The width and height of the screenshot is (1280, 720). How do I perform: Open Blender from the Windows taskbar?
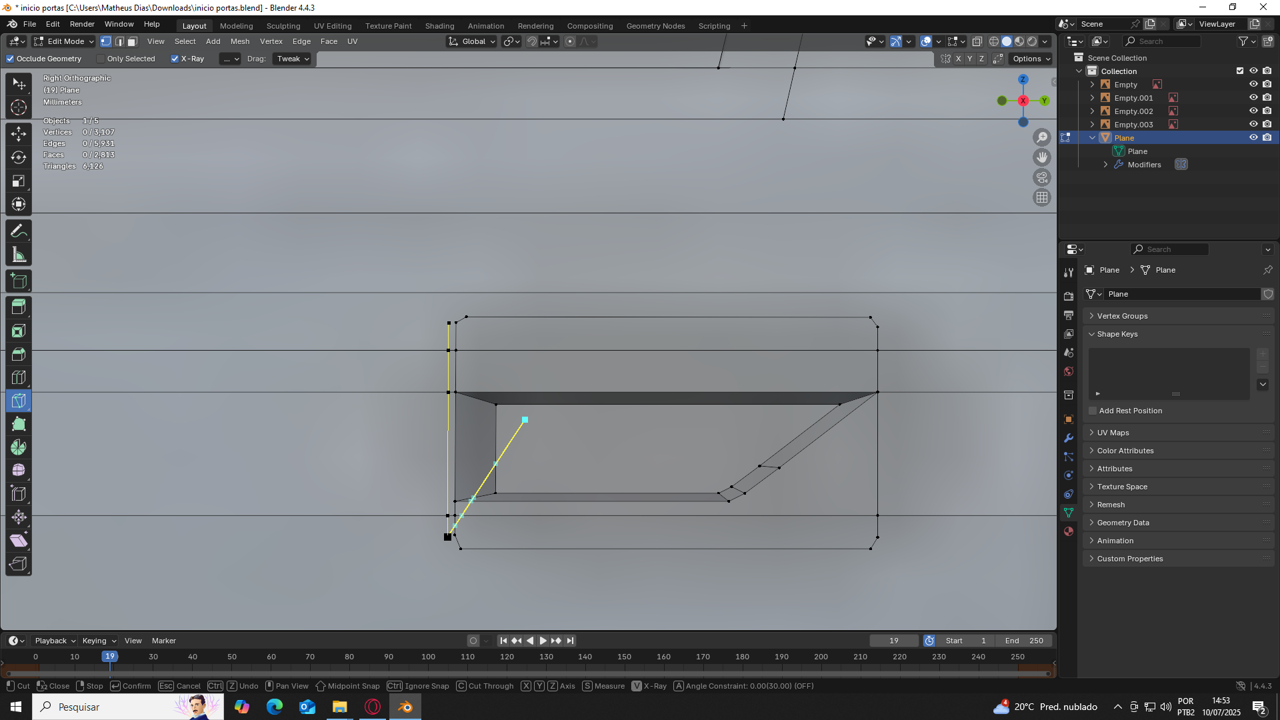tap(405, 707)
